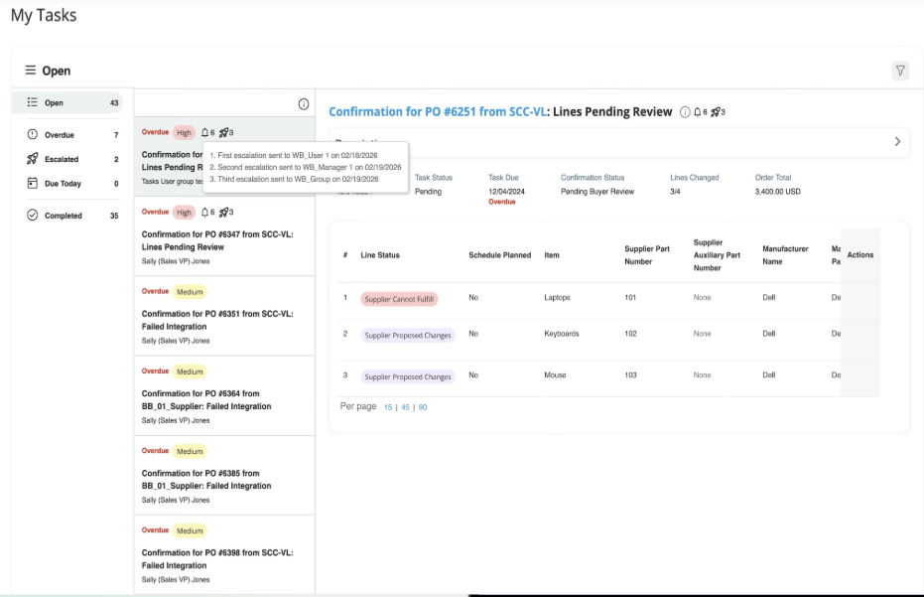Viewport: 924px width, 597px height.
Task: Click supplier part number 101
Action: coord(630,297)
